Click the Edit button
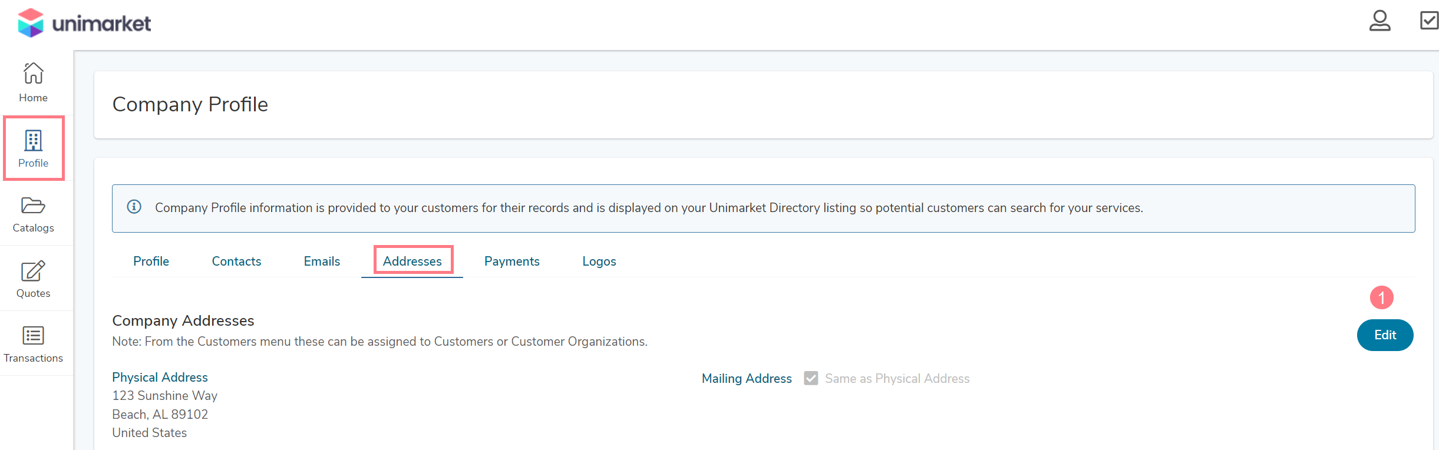 click(x=1385, y=335)
